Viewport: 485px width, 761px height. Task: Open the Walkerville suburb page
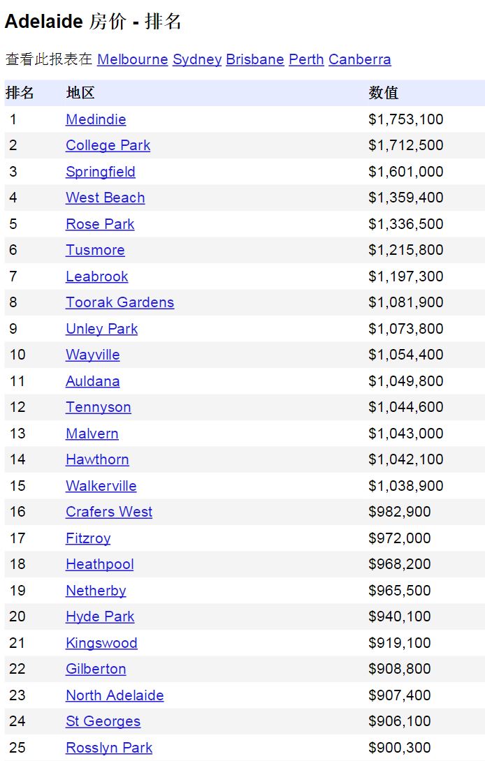coord(101,486)
